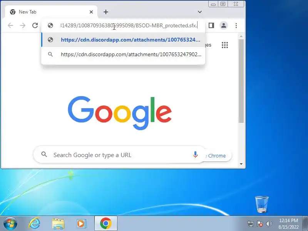Viewport: 308px width, 231px height.
Task: Click Chrome taskbar button
Action: (106, 224)
